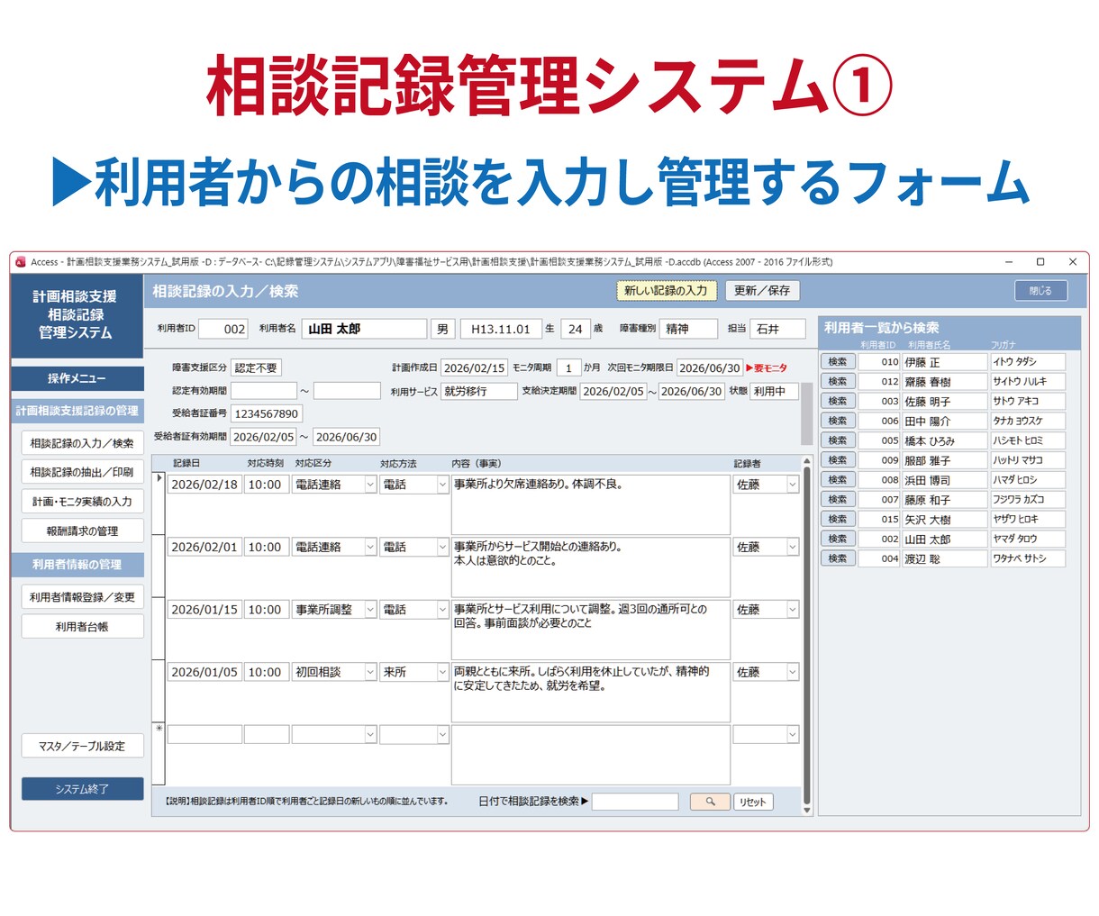Viewport: 1099px width, 916px height.
Task: Click the magnifier search icon button
Action: coord(710,802)
